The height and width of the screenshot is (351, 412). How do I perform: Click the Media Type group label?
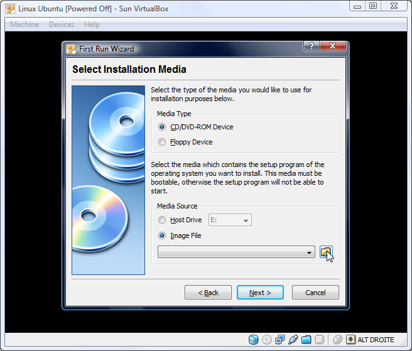pyautogui.click(x=174, y=114)
